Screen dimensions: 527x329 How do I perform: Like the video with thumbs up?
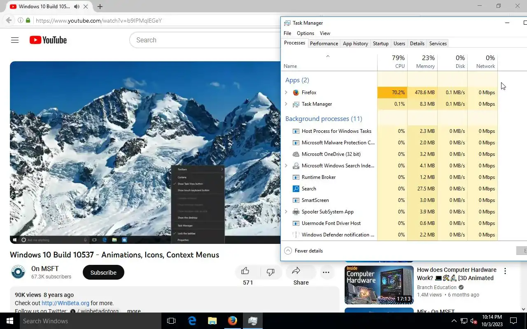(x=245, y=271)
